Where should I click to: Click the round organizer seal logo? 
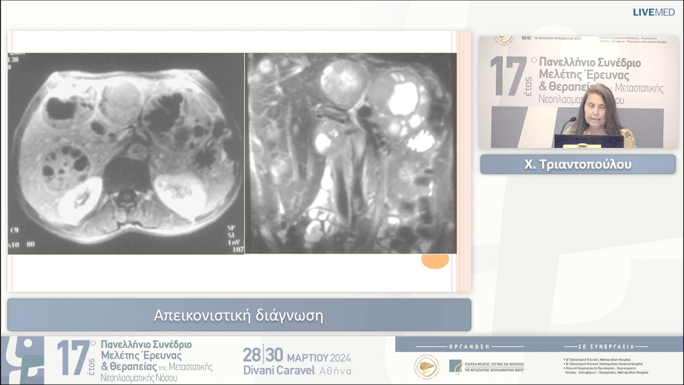click(426, 367)
